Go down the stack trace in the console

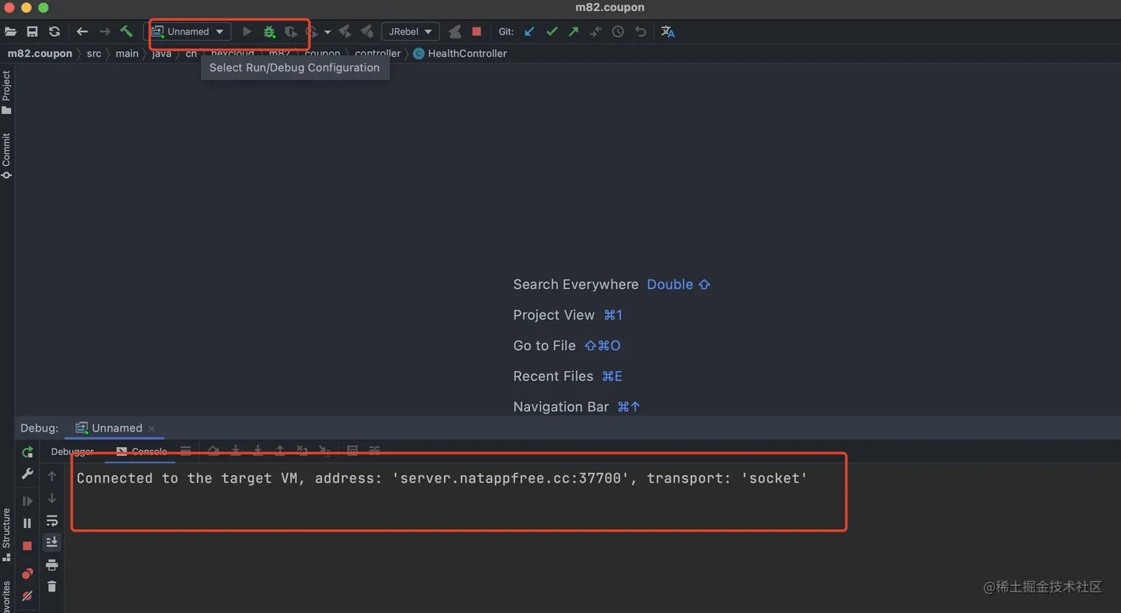52,498
